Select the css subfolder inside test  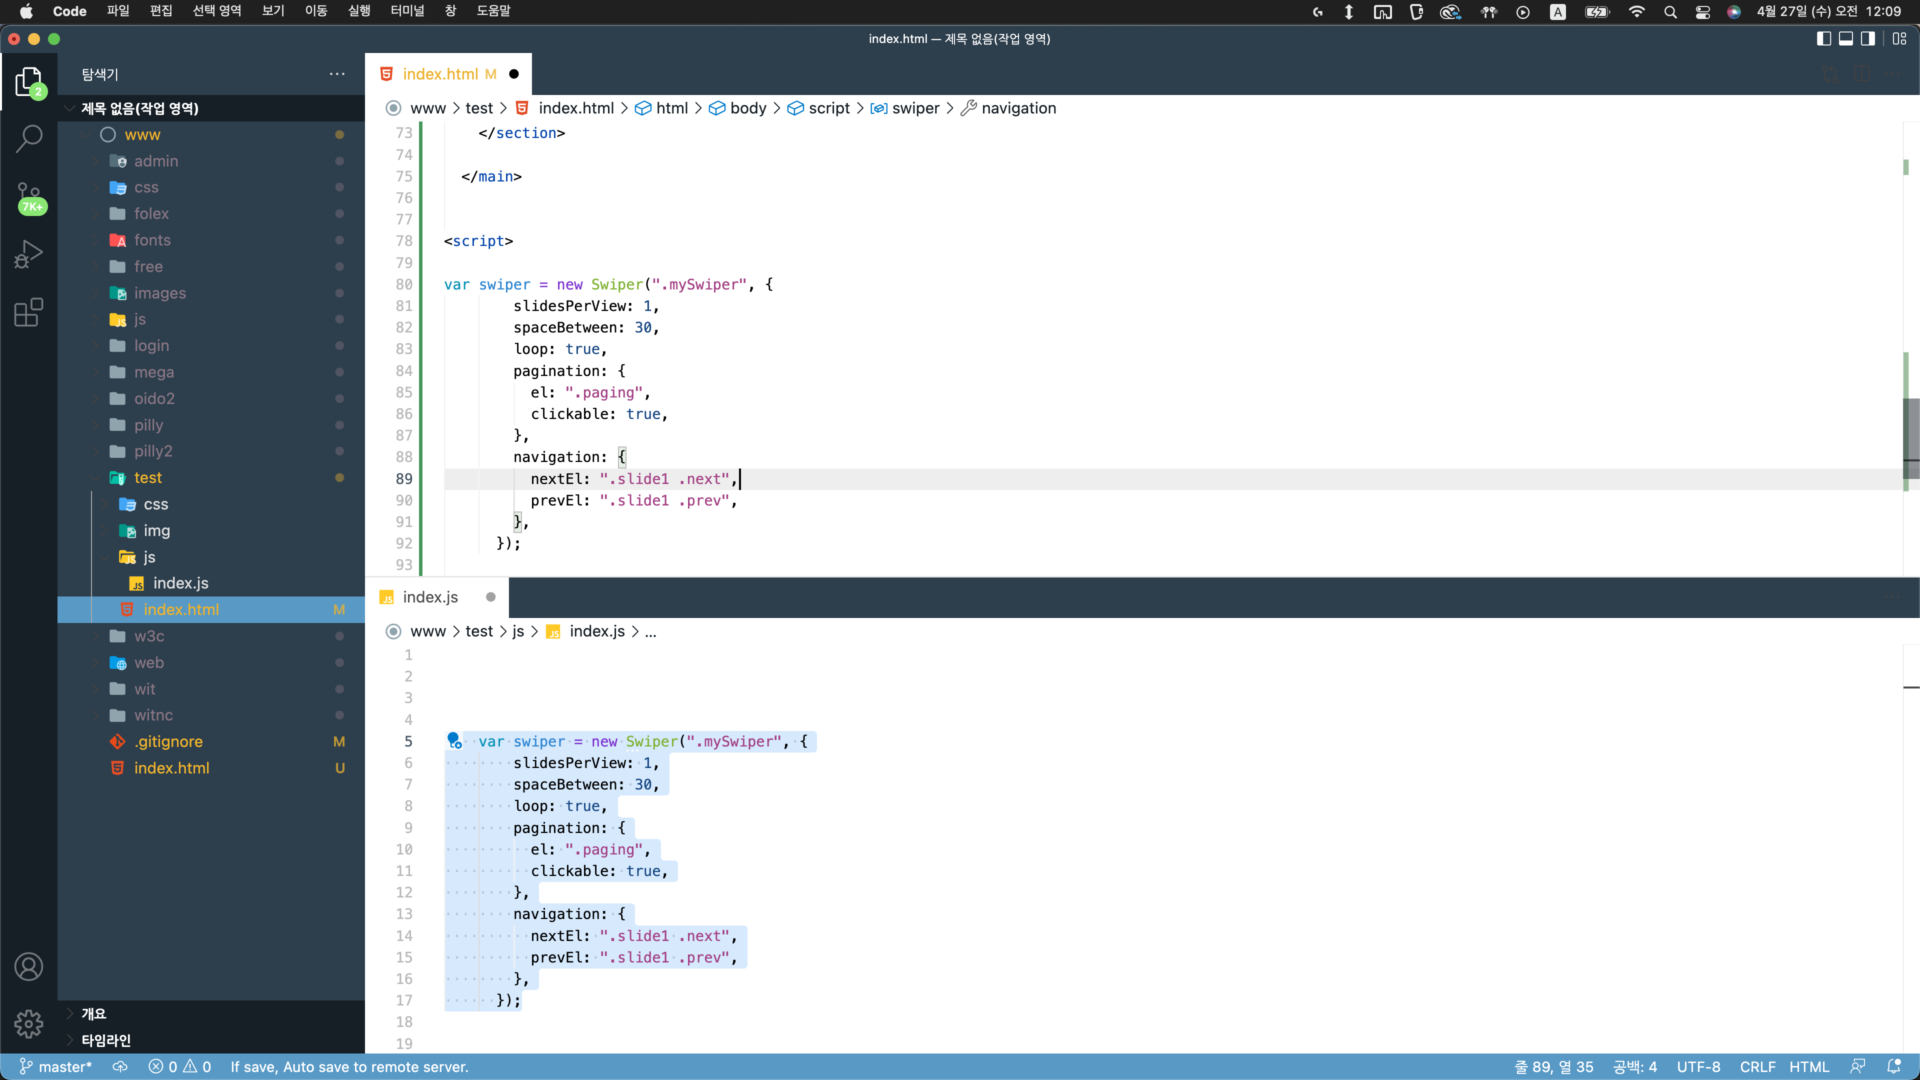(x=211, y=504)
